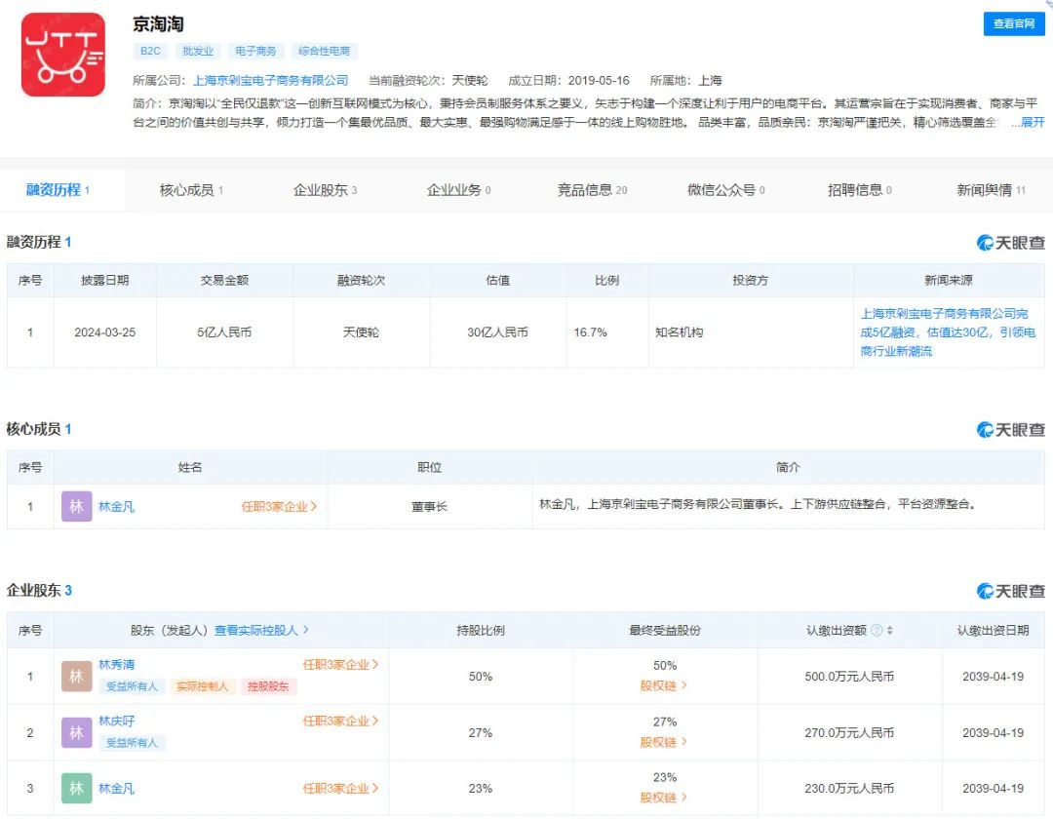Viewport: 1053px width, 819px height.
Task: Click the 2024-03-25 disclosure date cell
Action: [x=104, y=332]
